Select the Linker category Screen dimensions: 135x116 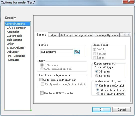(10, 44)
